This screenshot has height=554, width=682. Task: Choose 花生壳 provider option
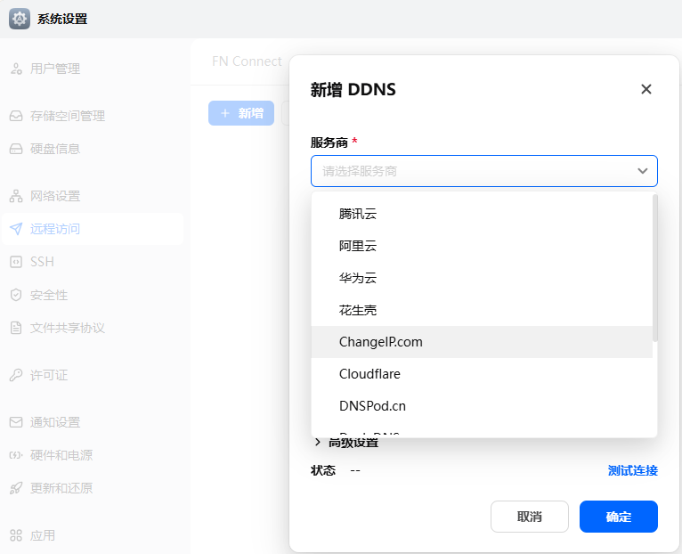pyautogui.click(x=482, y=310)
